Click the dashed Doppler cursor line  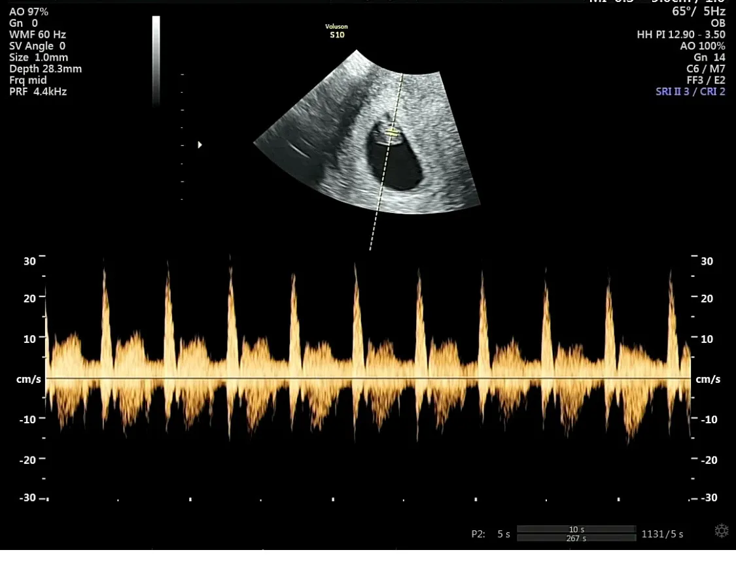[386, 161]
